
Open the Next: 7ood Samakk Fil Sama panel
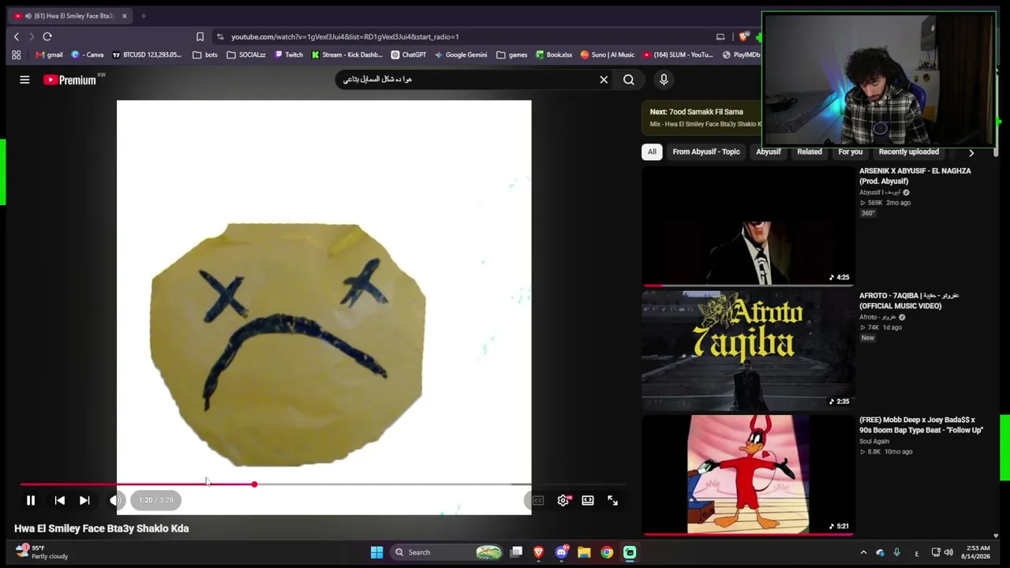tap(702, 118)
